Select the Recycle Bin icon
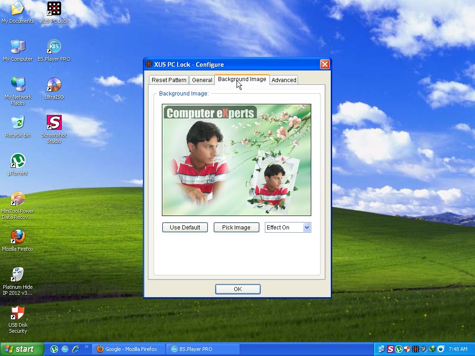 point(18,126)
